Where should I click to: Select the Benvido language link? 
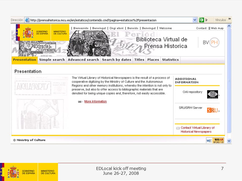click(x=133, y=28)
